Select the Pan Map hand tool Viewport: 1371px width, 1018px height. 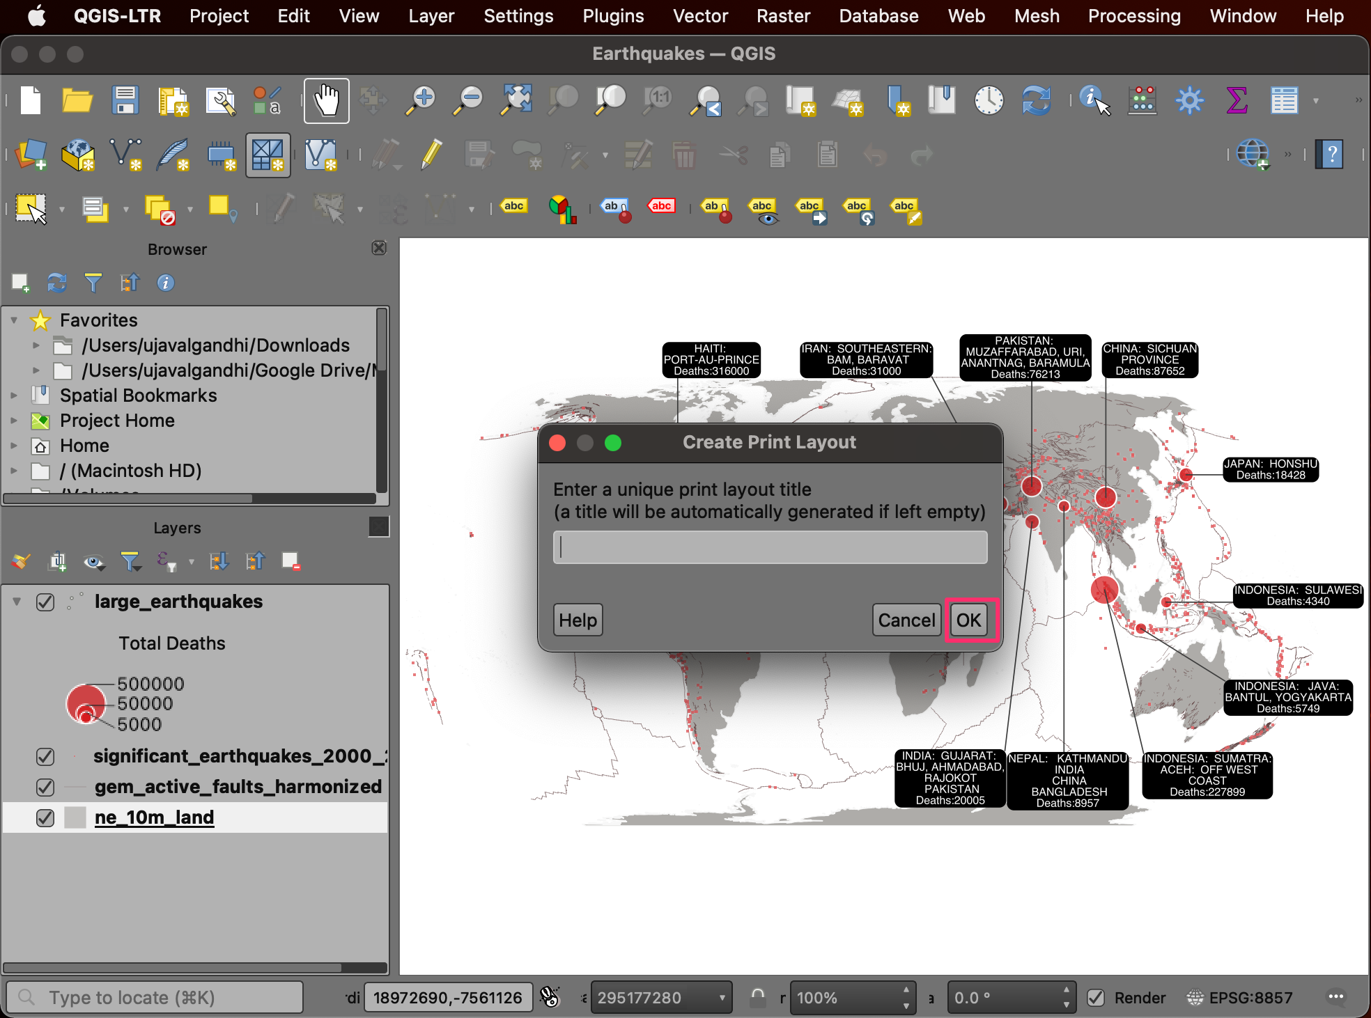pos(326,100)
